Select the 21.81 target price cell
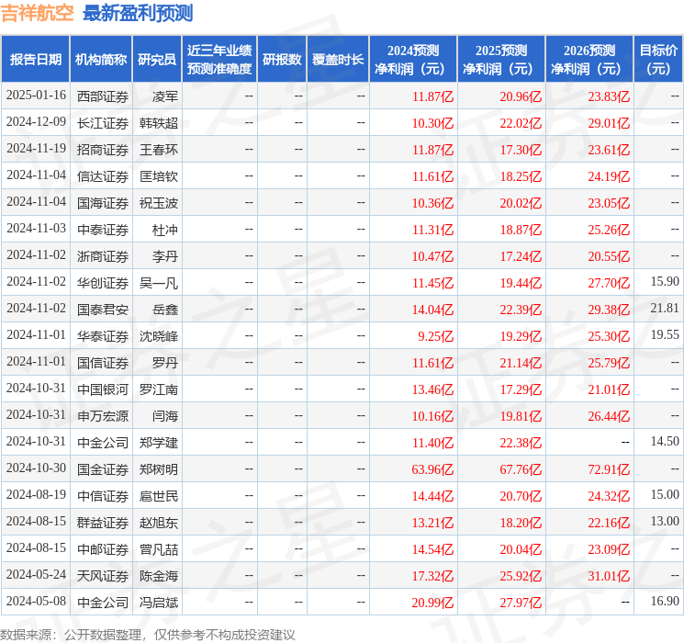Viewport: 684px width, 643px height. tap(665, 309)
